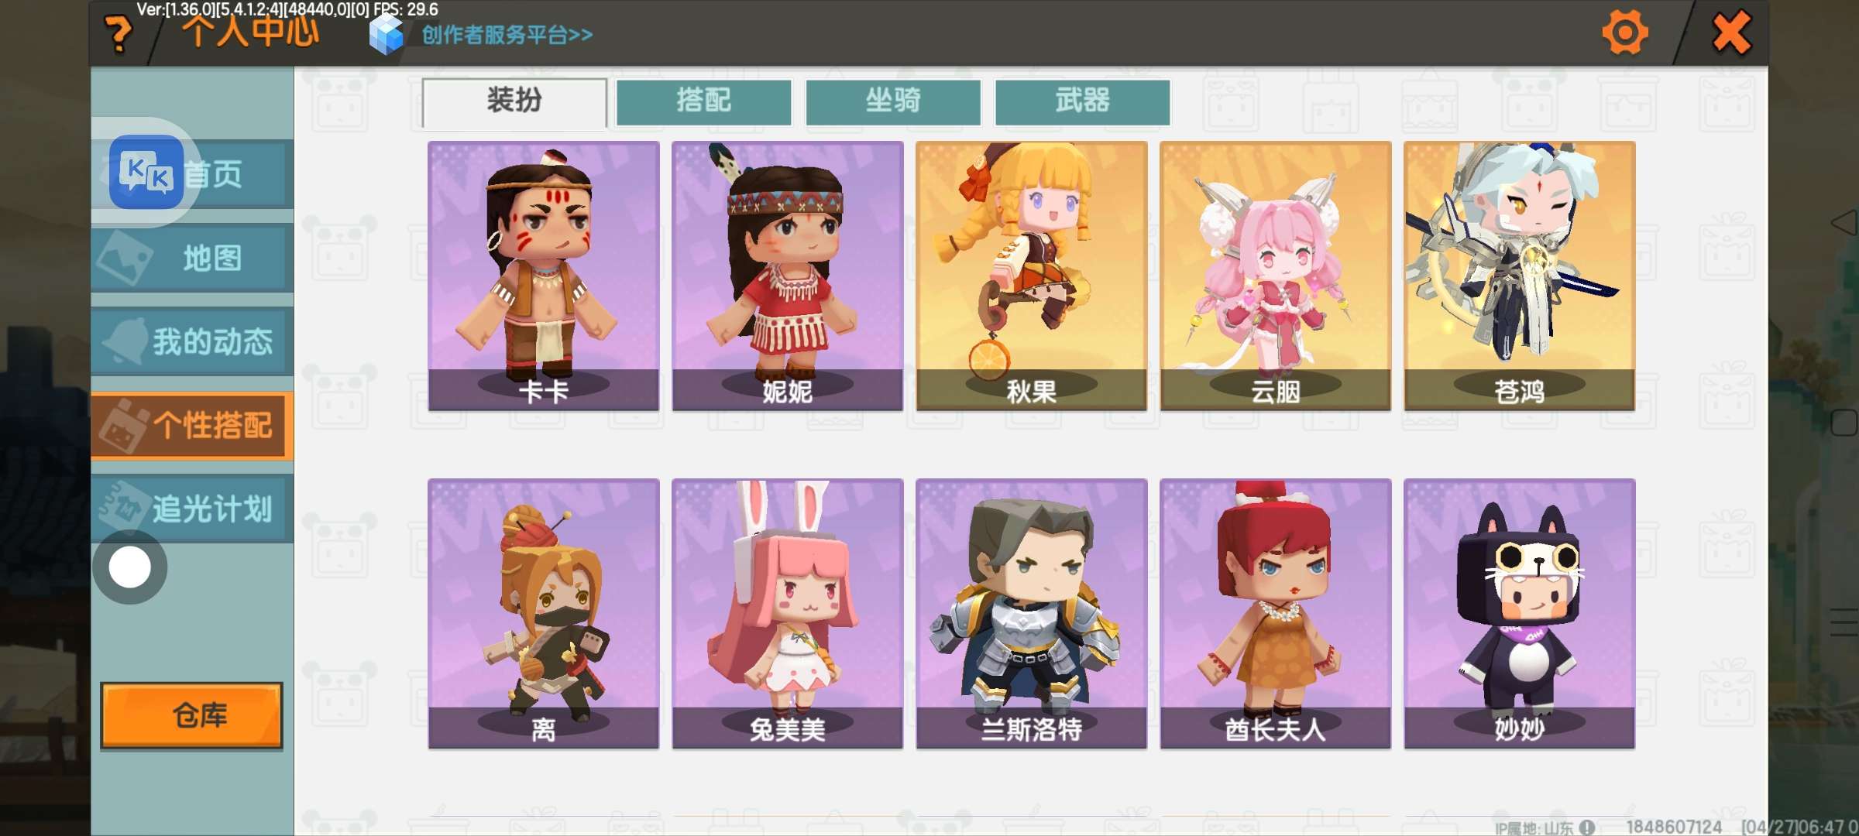Viewport: 1859px width, 836px height.
Task: Go to 我的动态 in sidebar
Action: click(192, 341)
